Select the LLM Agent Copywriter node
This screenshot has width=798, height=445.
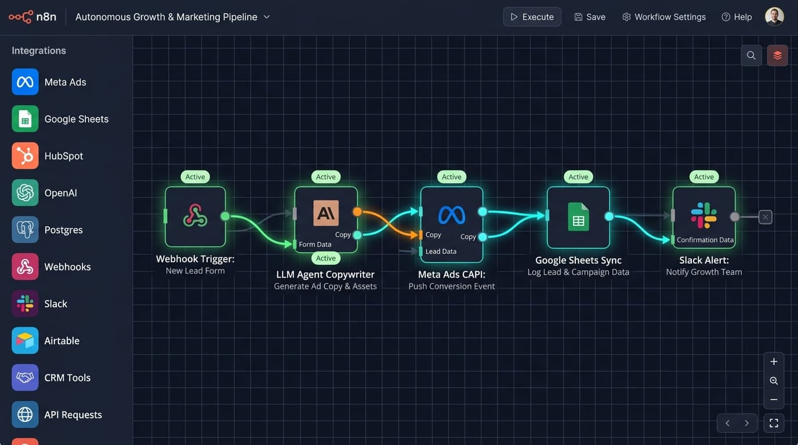(x=326, y=219)
